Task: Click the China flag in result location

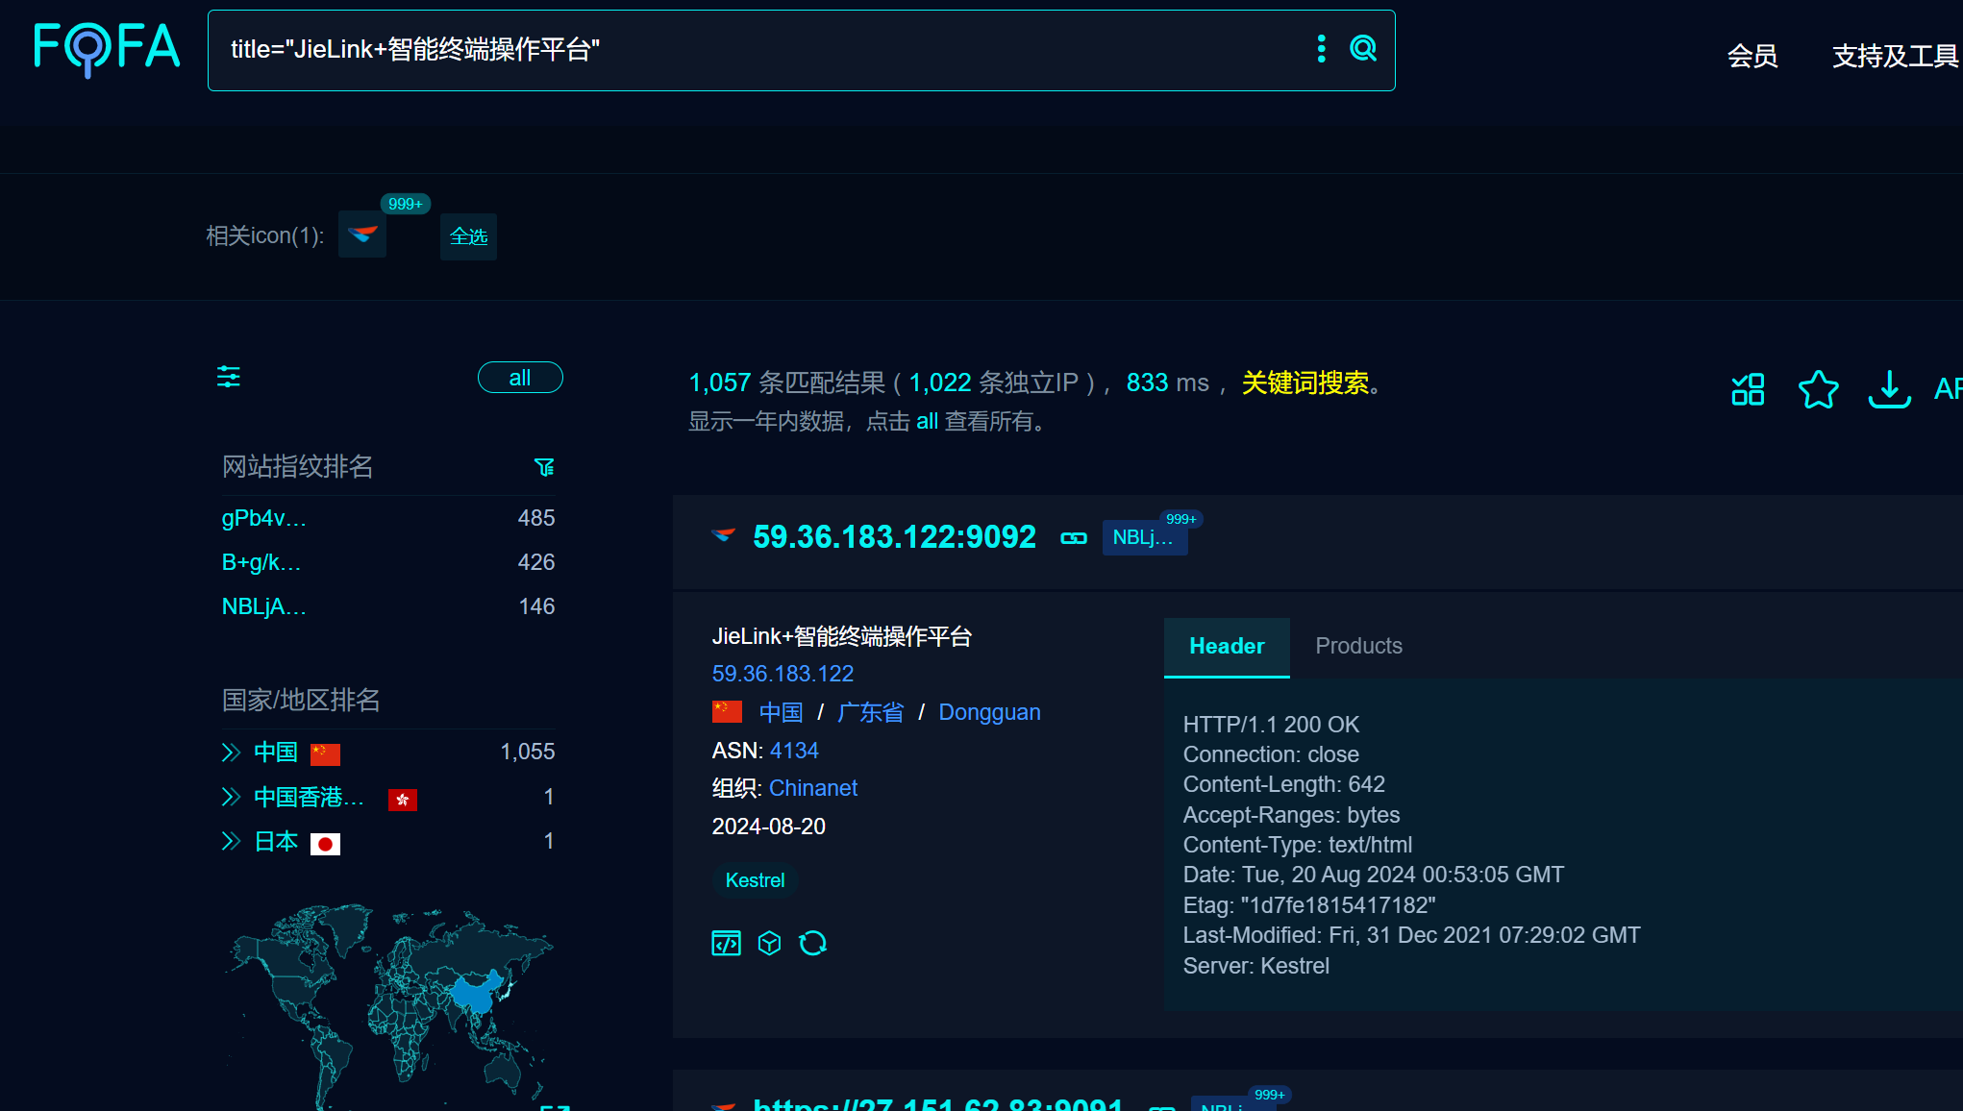Action: tap(727, 711)
